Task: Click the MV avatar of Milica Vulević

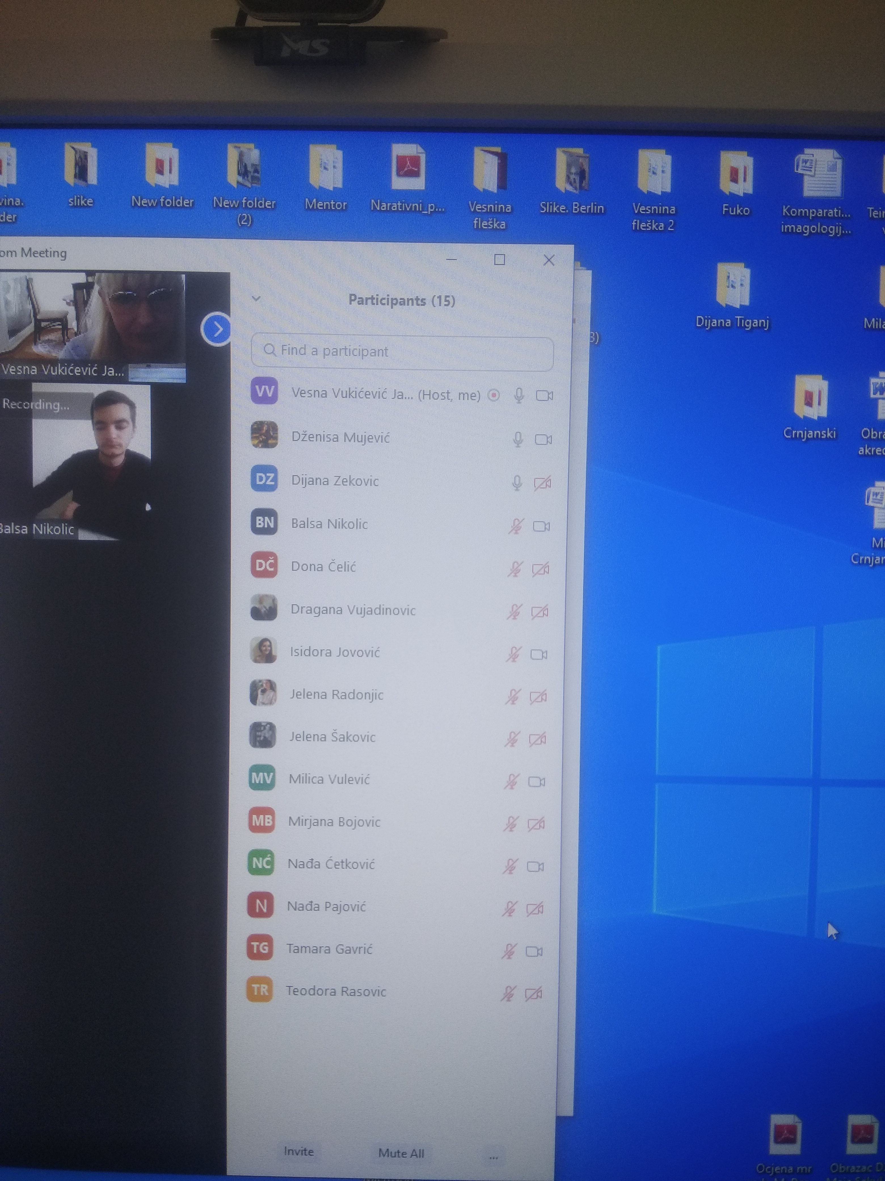Action: tap(262, 778)
